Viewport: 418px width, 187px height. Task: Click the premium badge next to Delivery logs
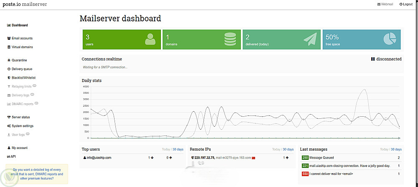point(32,95)
